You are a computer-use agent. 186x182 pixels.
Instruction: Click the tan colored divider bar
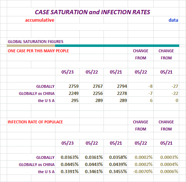coord(31,45)
